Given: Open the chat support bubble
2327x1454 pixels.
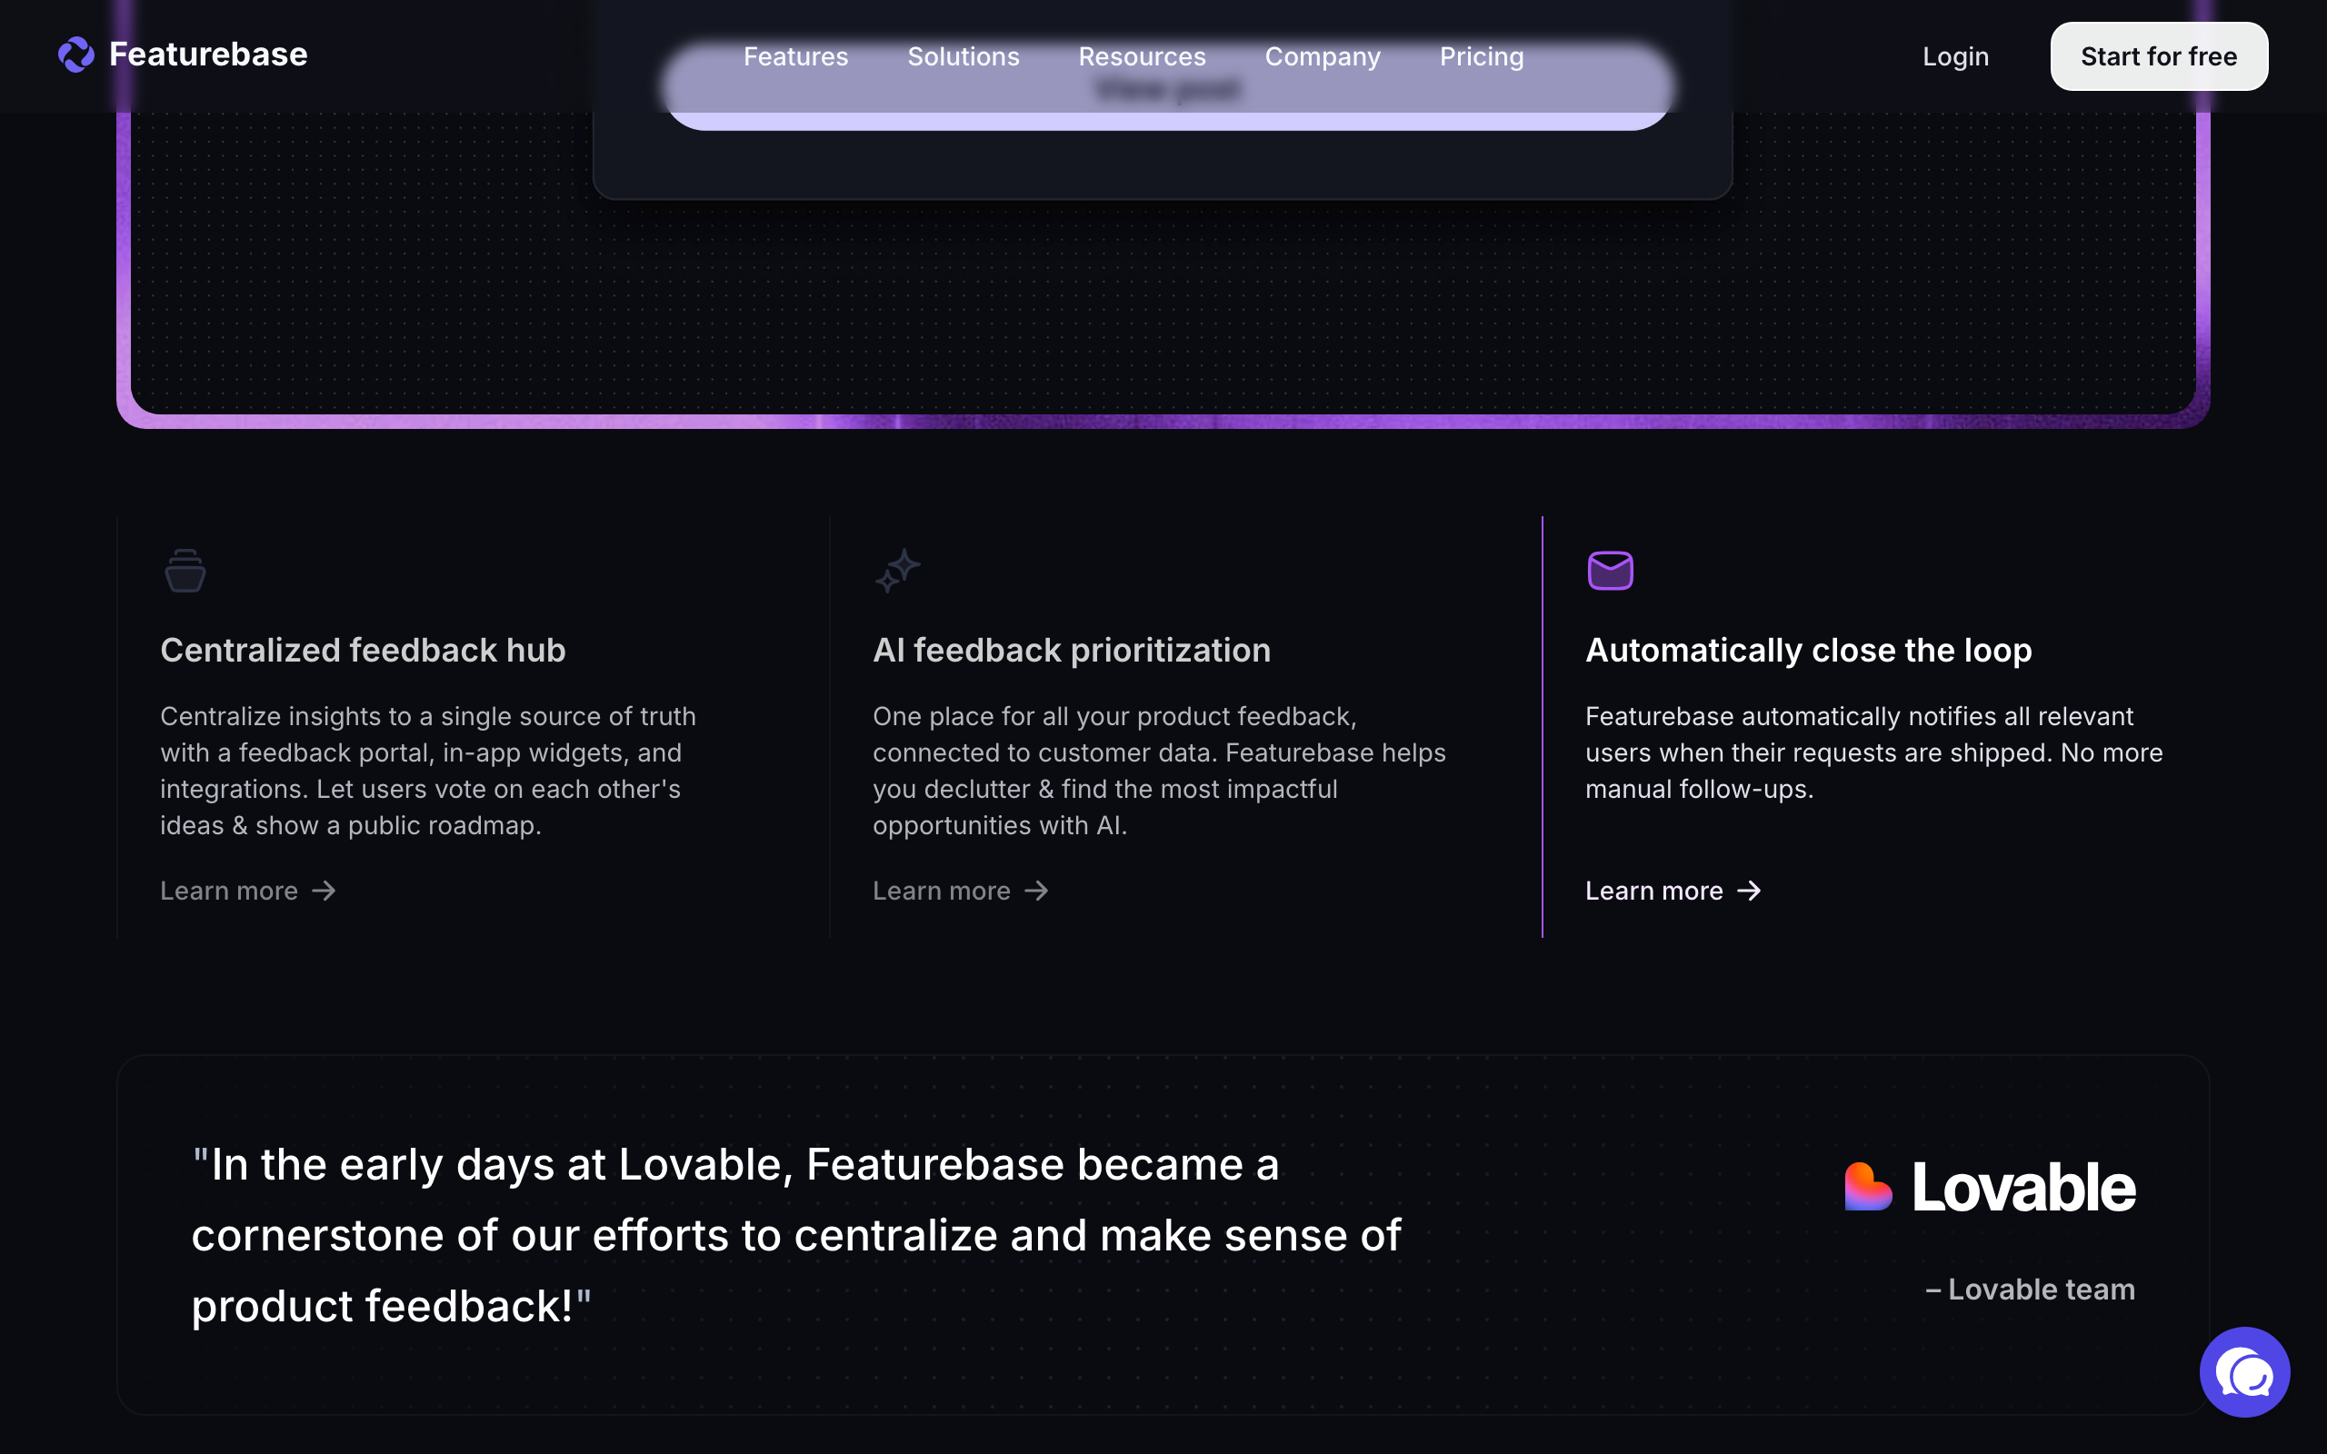Looking at the screenshot, I should click(x=2244, y=1372).
